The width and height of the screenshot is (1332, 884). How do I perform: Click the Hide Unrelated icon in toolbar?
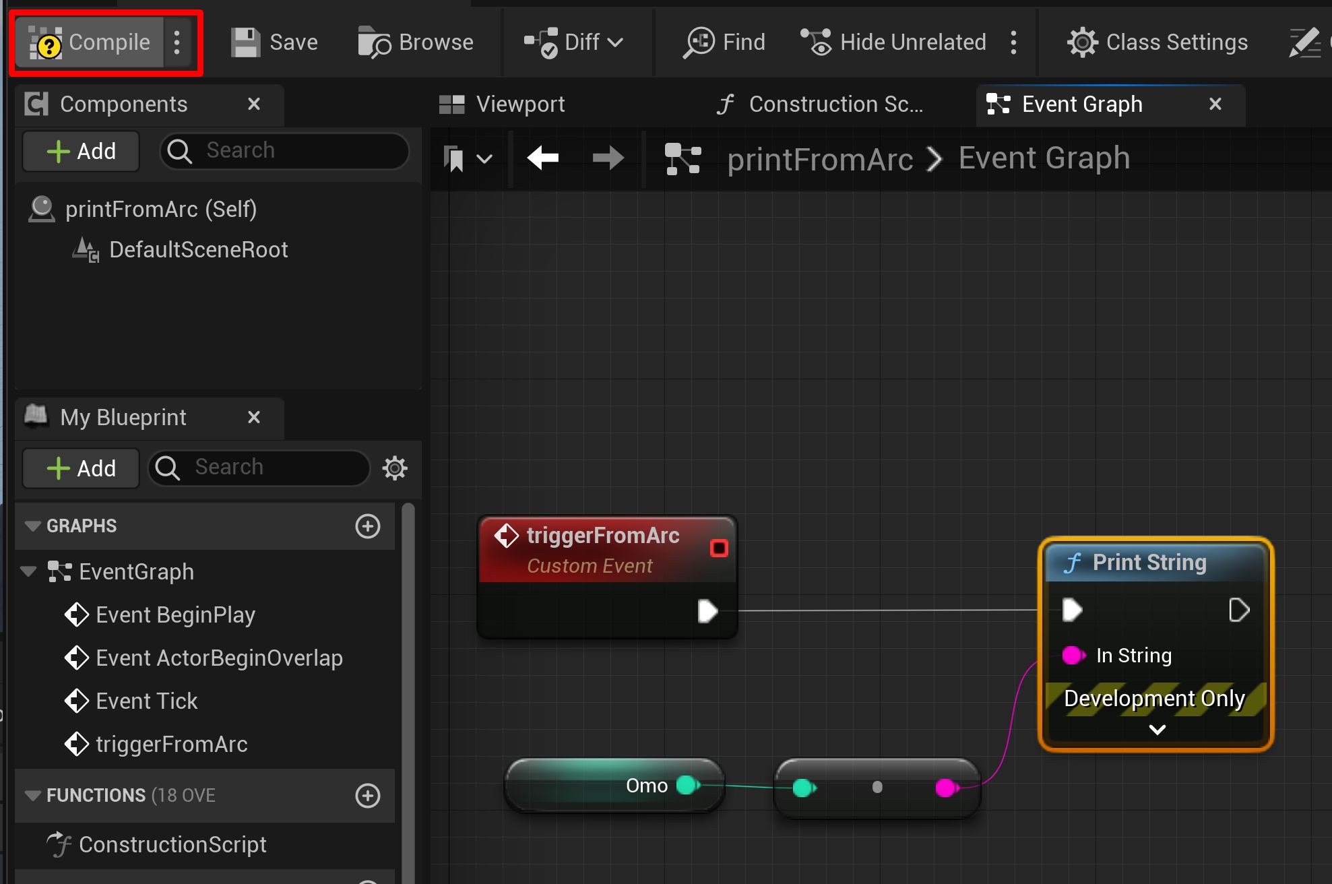tap(815, 42)
